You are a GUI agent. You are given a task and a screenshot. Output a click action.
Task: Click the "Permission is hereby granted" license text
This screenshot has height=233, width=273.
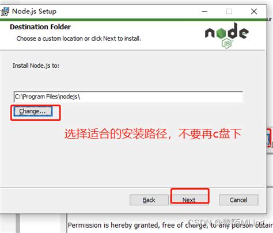coord(170,225)
